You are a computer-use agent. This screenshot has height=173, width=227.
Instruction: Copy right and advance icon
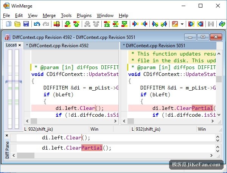coord(155,24)
